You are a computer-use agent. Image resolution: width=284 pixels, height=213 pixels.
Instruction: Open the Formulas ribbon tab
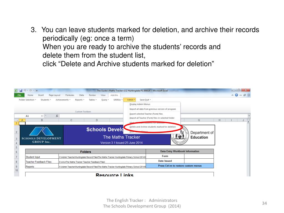(x=70, y=95)
